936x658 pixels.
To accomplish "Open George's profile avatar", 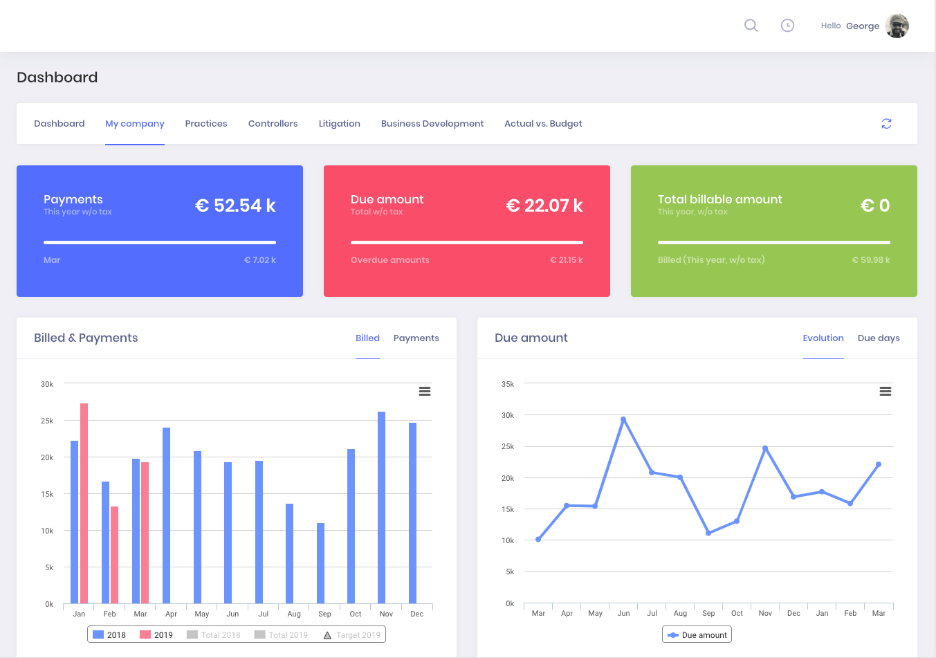I will (x=897, y=26).
